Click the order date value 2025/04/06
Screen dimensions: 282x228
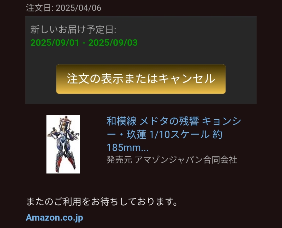pyautogui.click(x=78, y=8)
